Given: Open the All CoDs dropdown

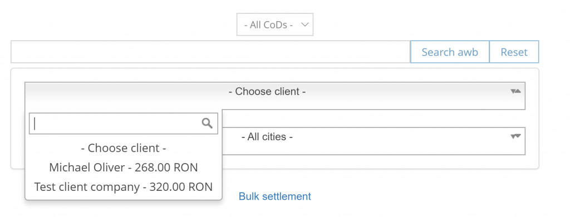Looking at the screenshot, I should [275, 24].
